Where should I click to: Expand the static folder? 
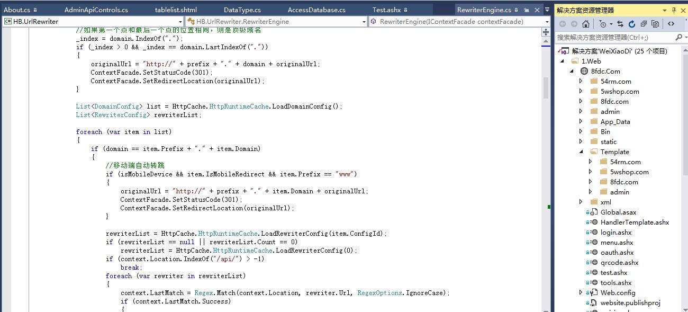581,142
